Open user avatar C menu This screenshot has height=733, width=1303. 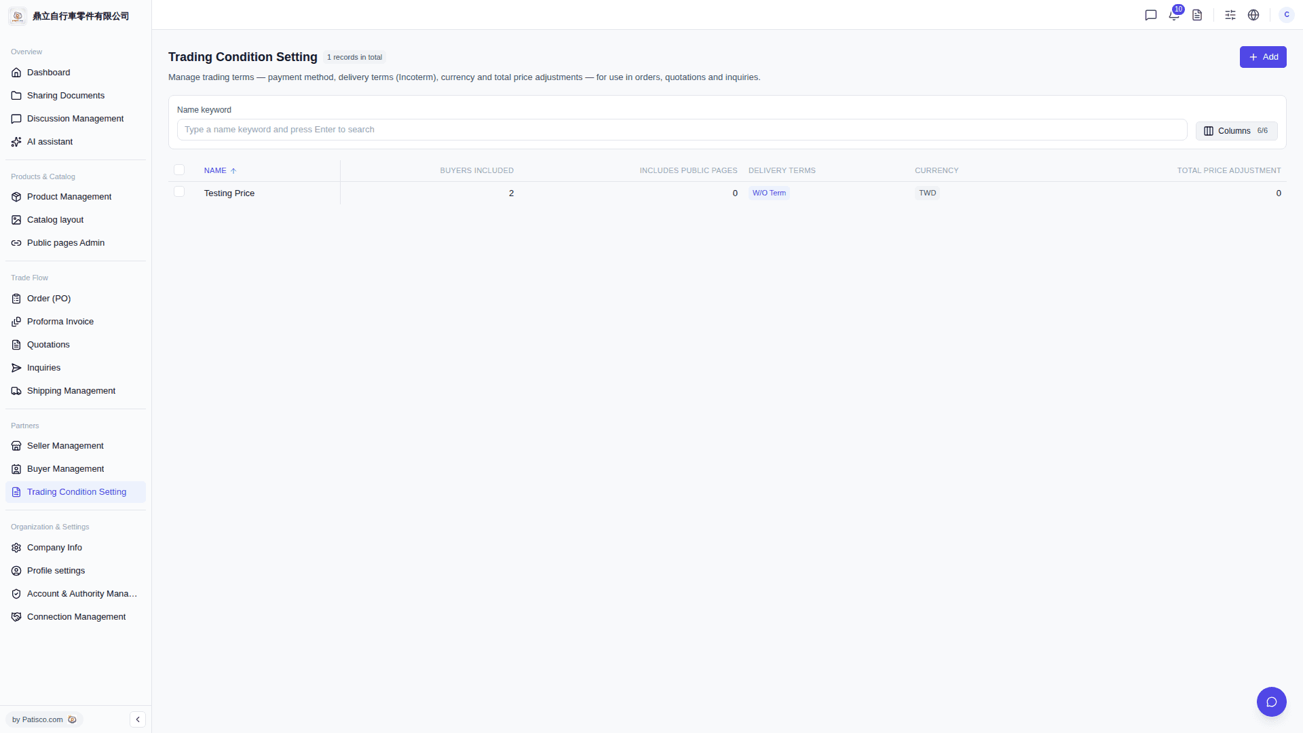1287,15
